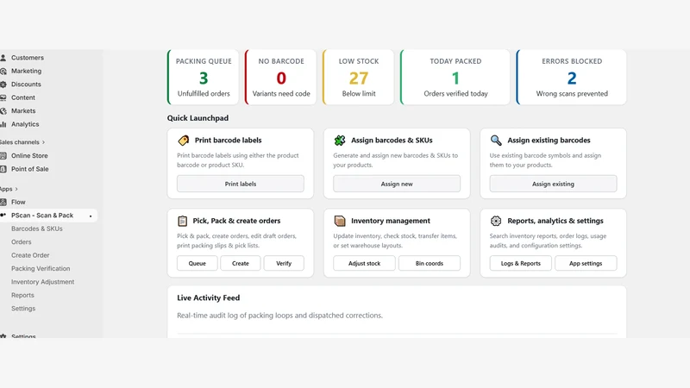Viewport: 690px width, 388px height.
Task: Click the gear icon for Reports, analytics & settings
Action: (496, 221)
